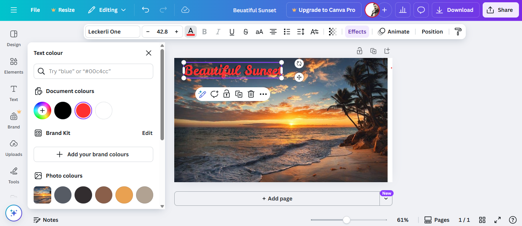Toggle bold formatting
Image resolution: width=522 pixels, height=226 pixels.
pos(204,32)
